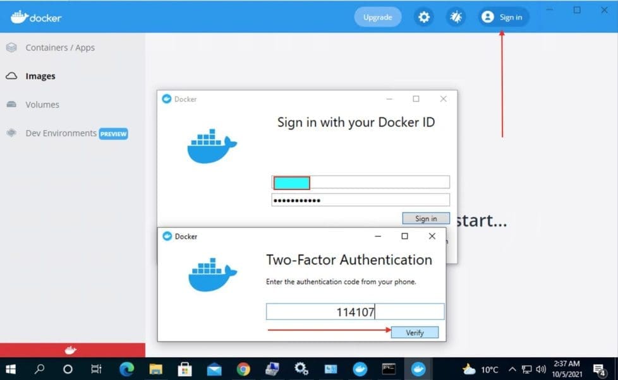Viewport: 618px width, 380px height.
Task: Open the Volumes section
Action: [x=42, y=105]
